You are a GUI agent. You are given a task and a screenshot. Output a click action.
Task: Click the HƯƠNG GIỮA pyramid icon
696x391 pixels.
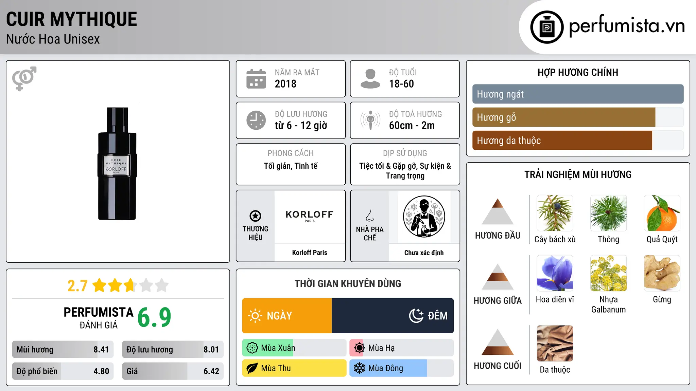[x=498, y=277]
